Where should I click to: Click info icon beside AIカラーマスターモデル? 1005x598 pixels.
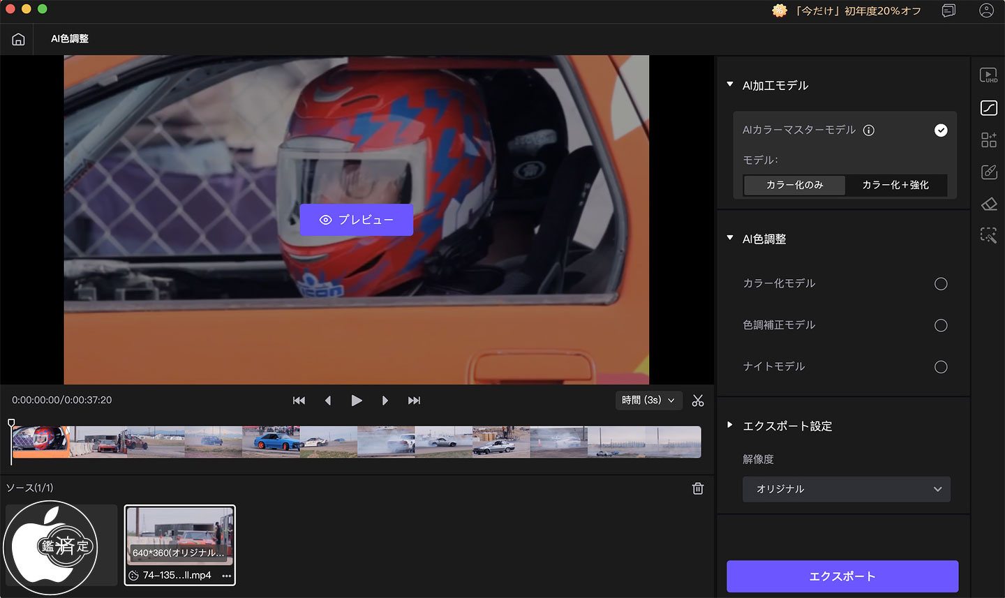pyautogui.click(x=869, y=130)
